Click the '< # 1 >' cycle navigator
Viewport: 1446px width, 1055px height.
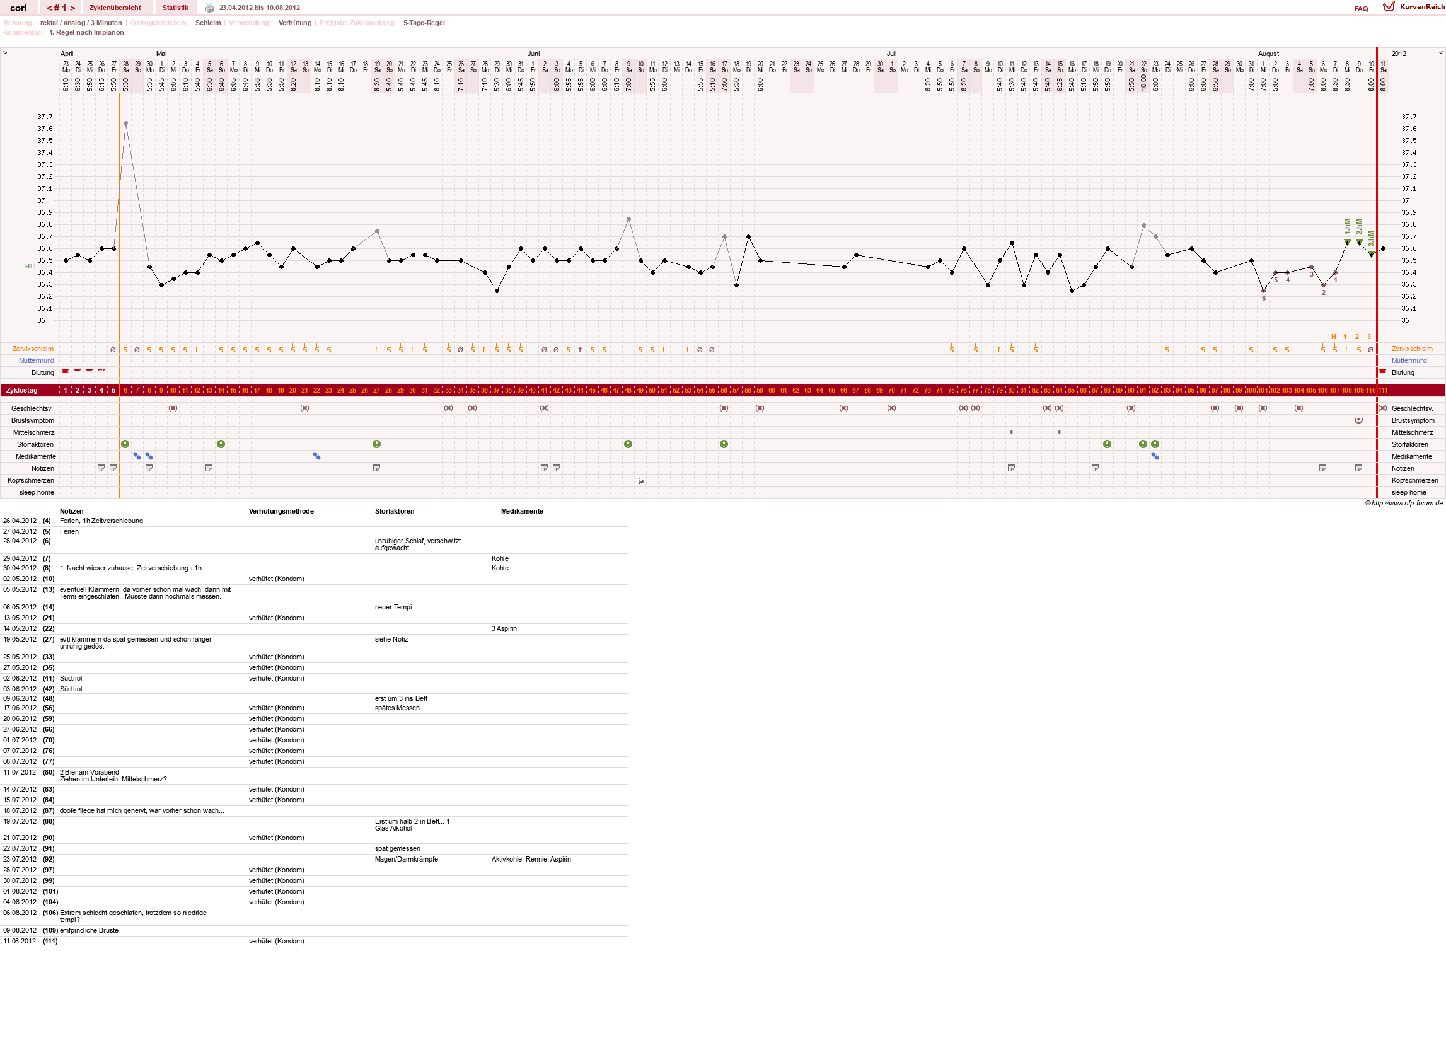61,8
